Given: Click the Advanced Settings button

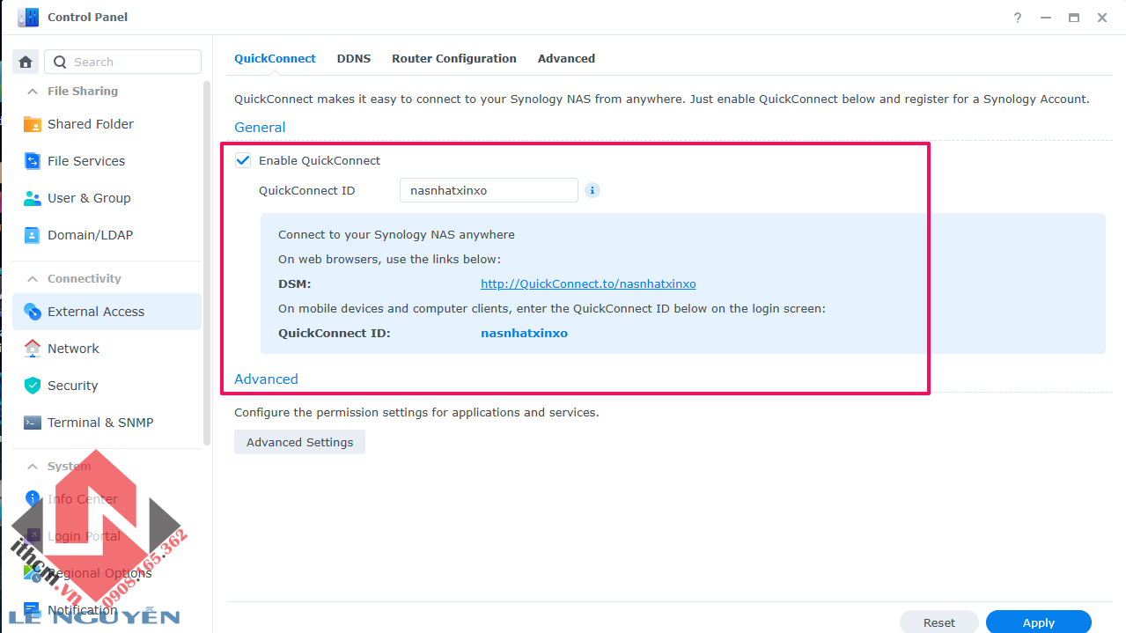Looking at the screenshot, I should click(299, 442).
